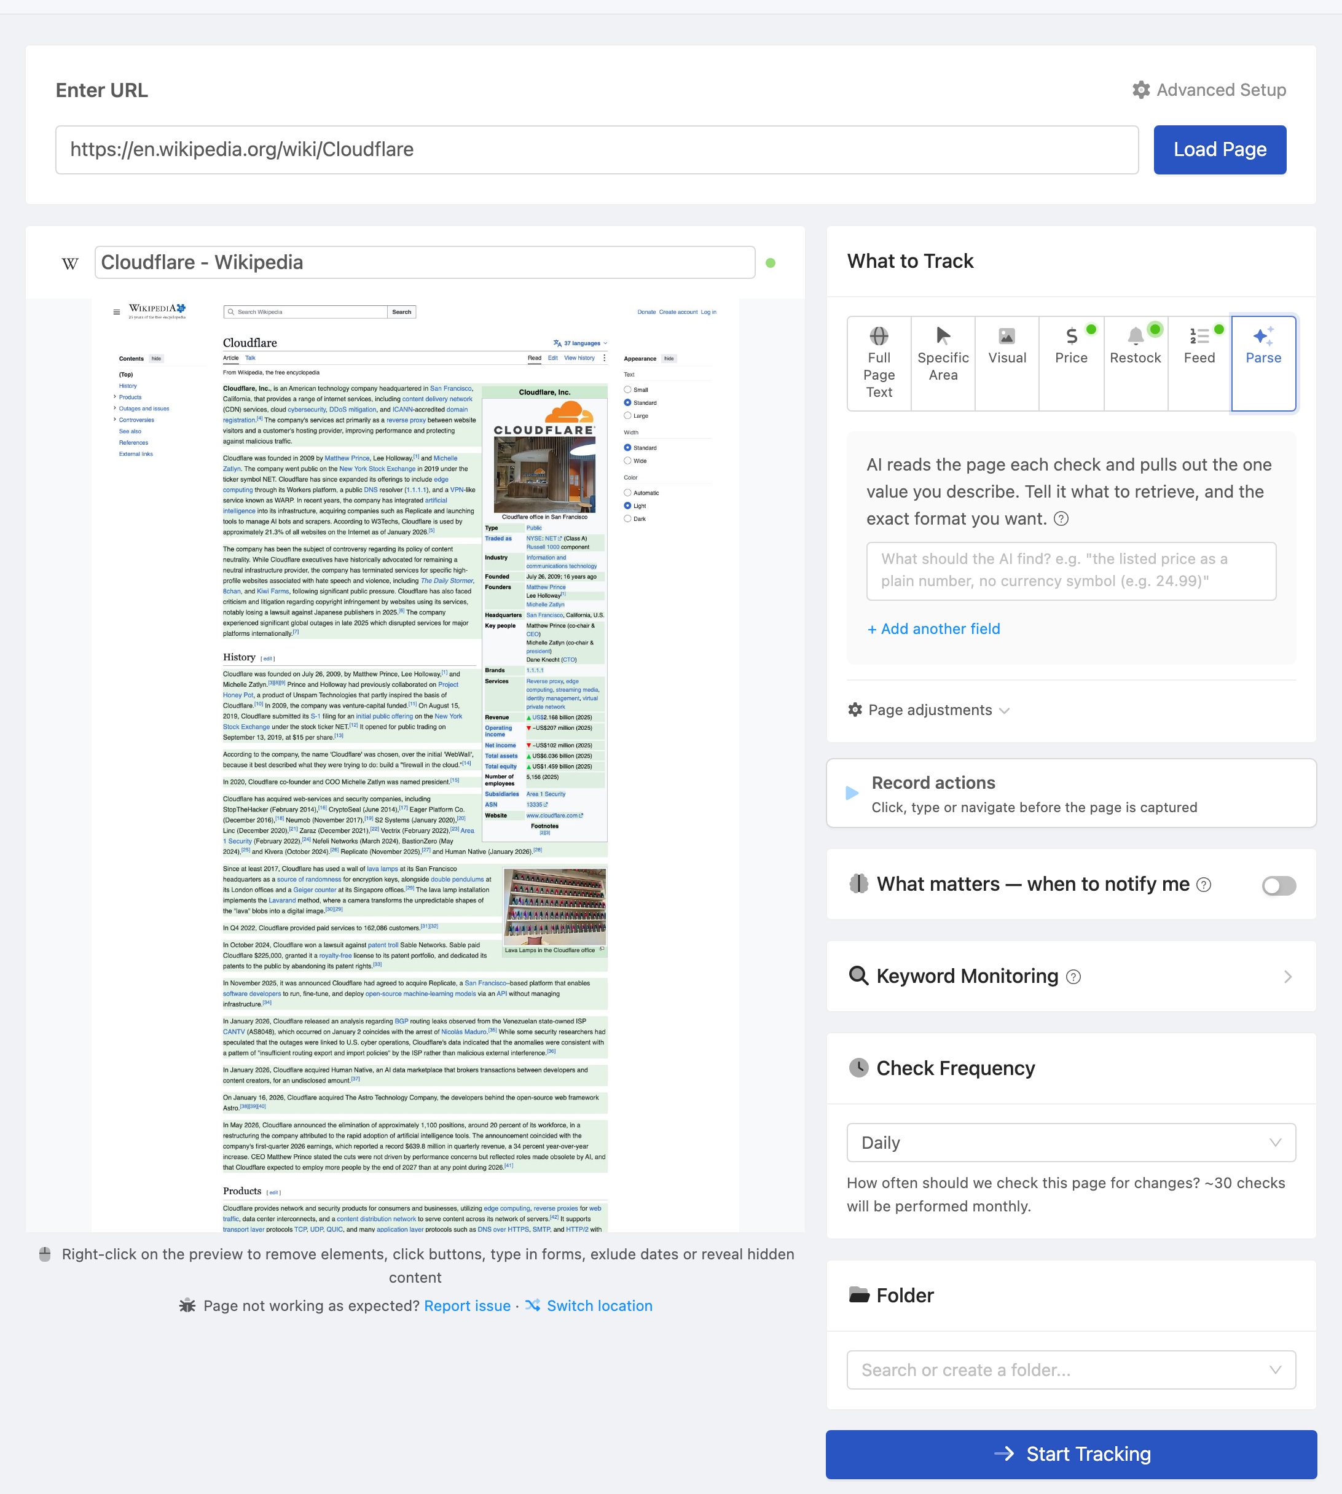This screenshot has height=1494, width=1342.
Task: Click help icon beside Keyword Monitoring
Action: tap(1073, 977)
